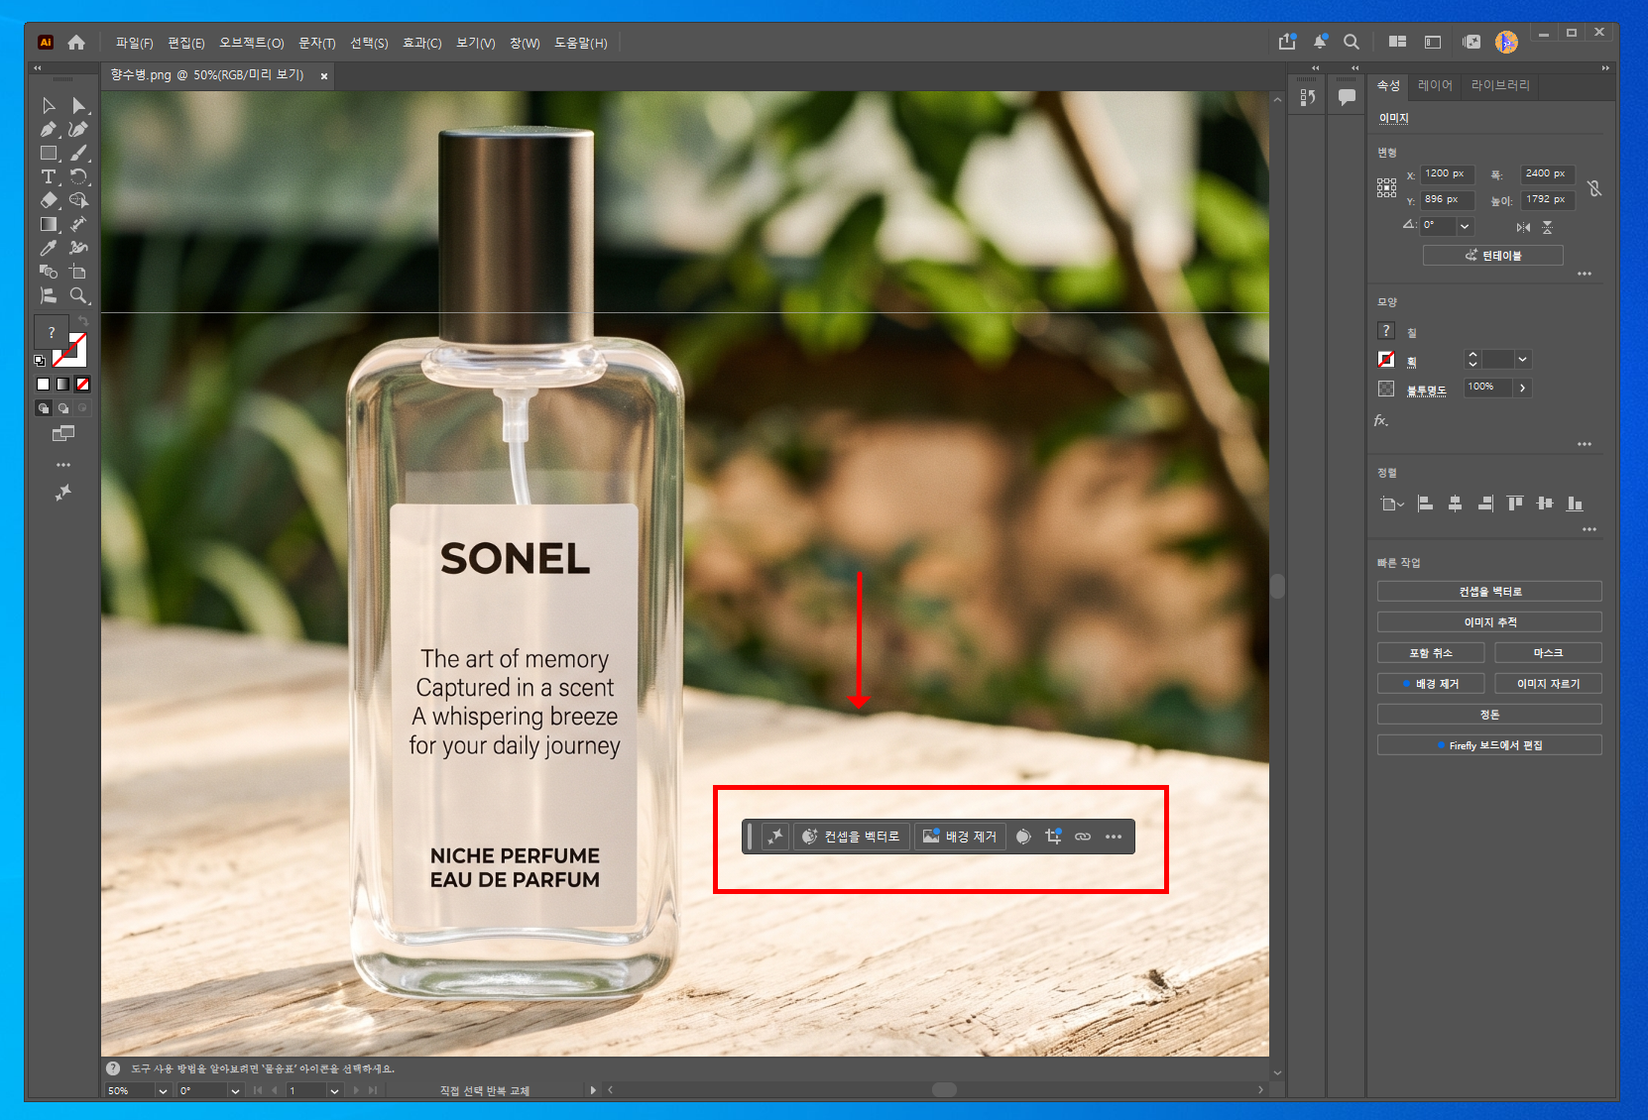This screenshot has height=1120, width=1648.
Task: Open the 파일(F) menu
Action: [134, 43]
